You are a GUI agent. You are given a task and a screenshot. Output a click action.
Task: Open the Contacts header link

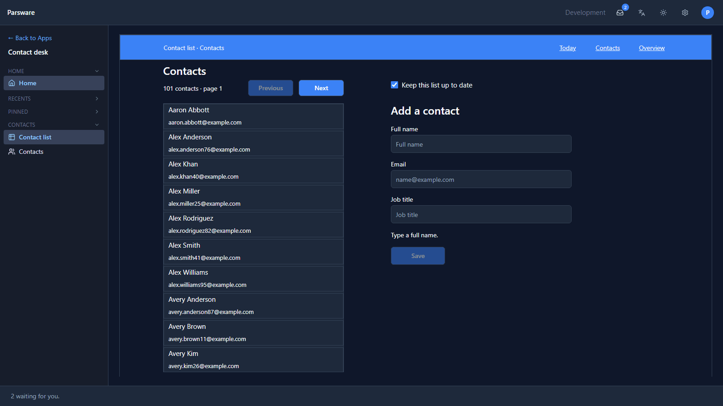coord(608,48)
